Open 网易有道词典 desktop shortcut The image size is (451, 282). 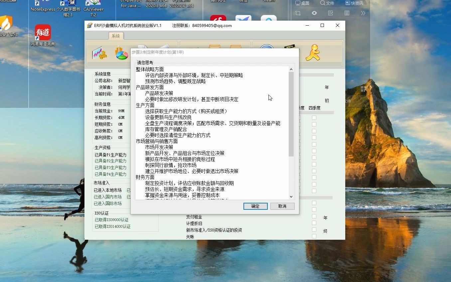point(43,35)
